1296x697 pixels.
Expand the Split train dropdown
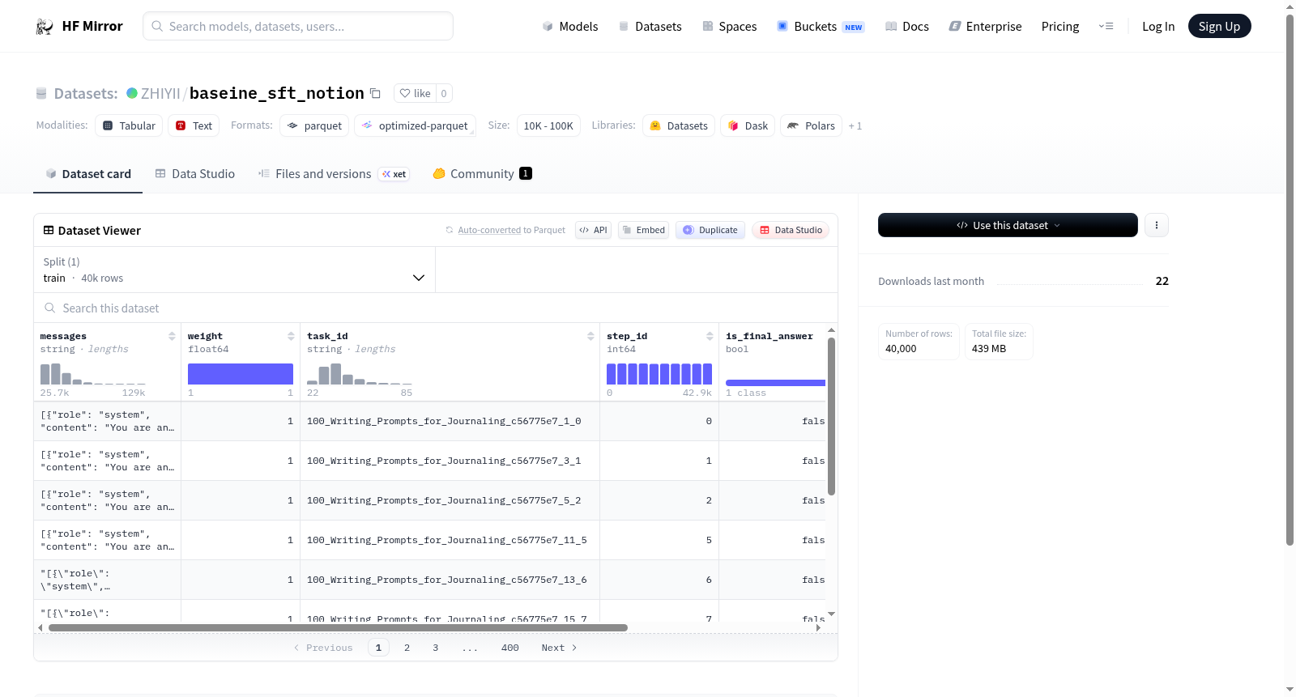tap(235, 270)
